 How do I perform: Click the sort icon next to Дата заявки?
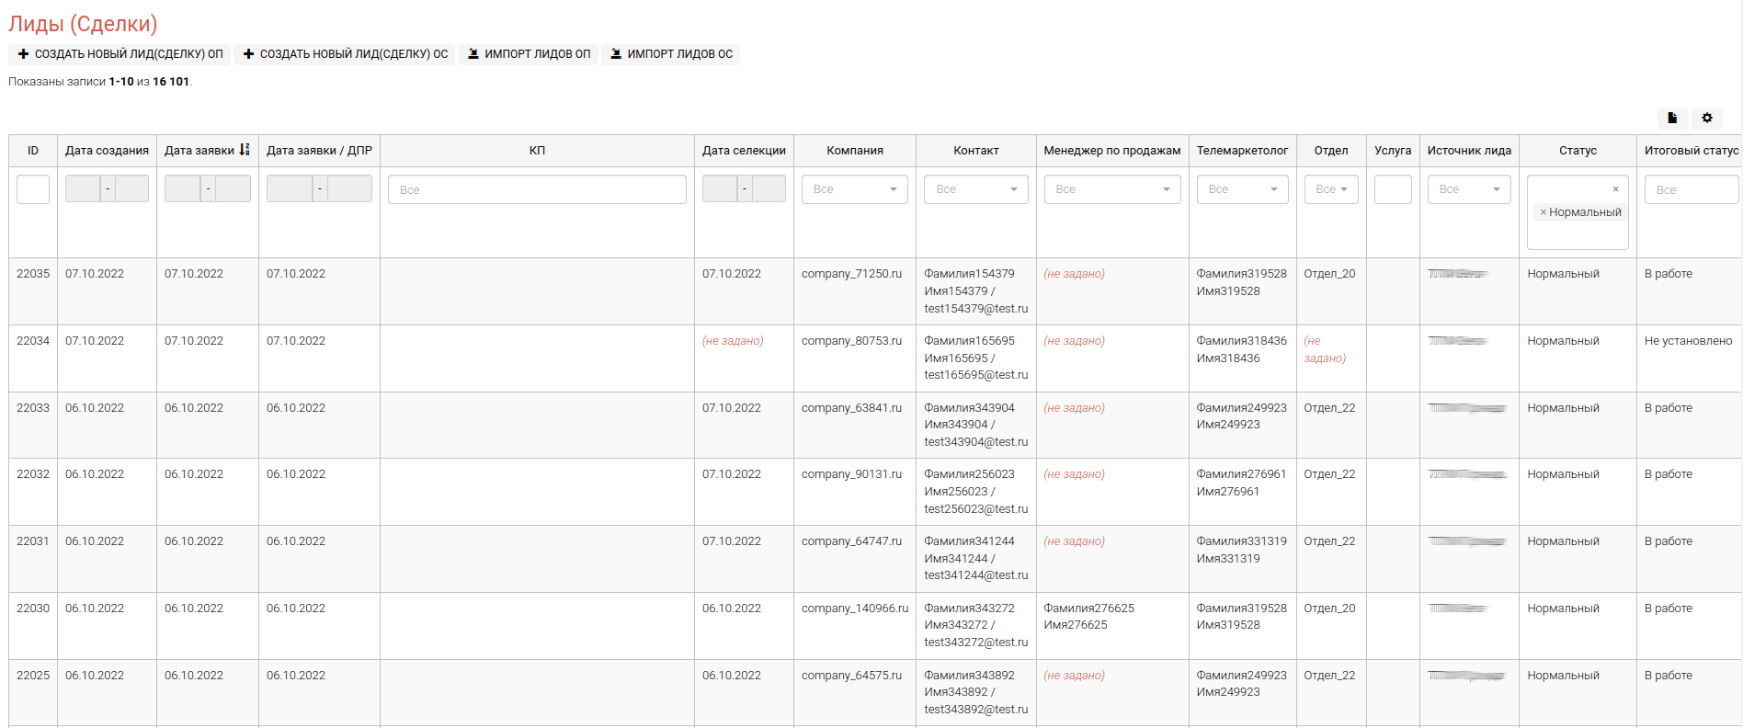click(x=245, y=150)
